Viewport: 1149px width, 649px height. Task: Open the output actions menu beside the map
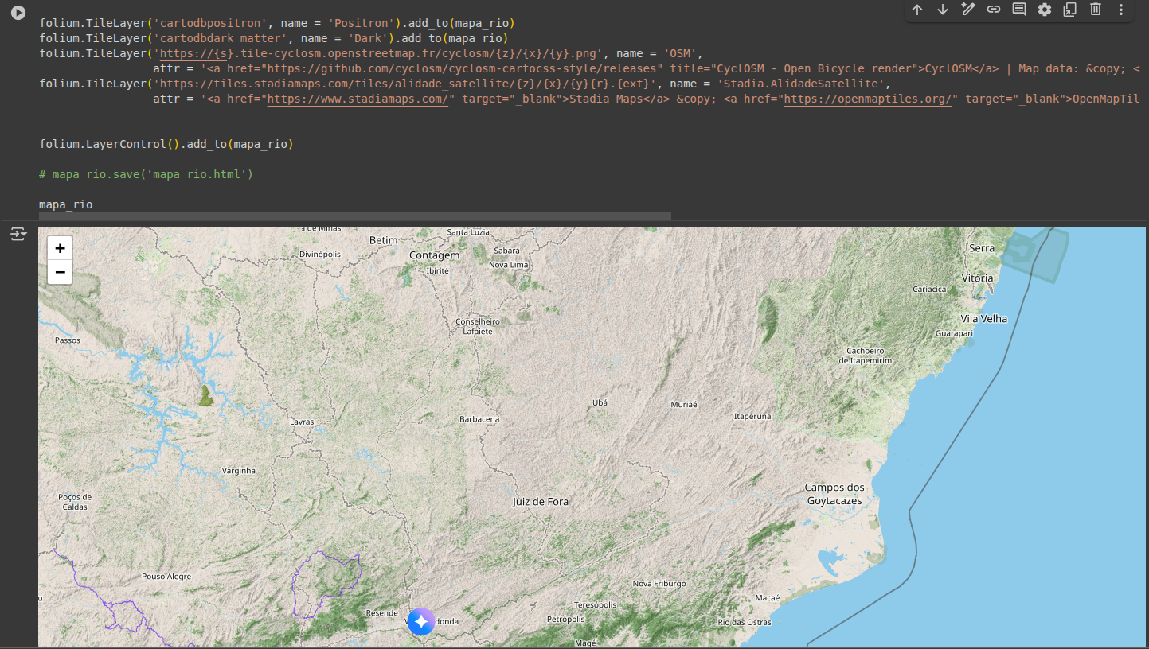pyautogui.click(x=18, y=234)
